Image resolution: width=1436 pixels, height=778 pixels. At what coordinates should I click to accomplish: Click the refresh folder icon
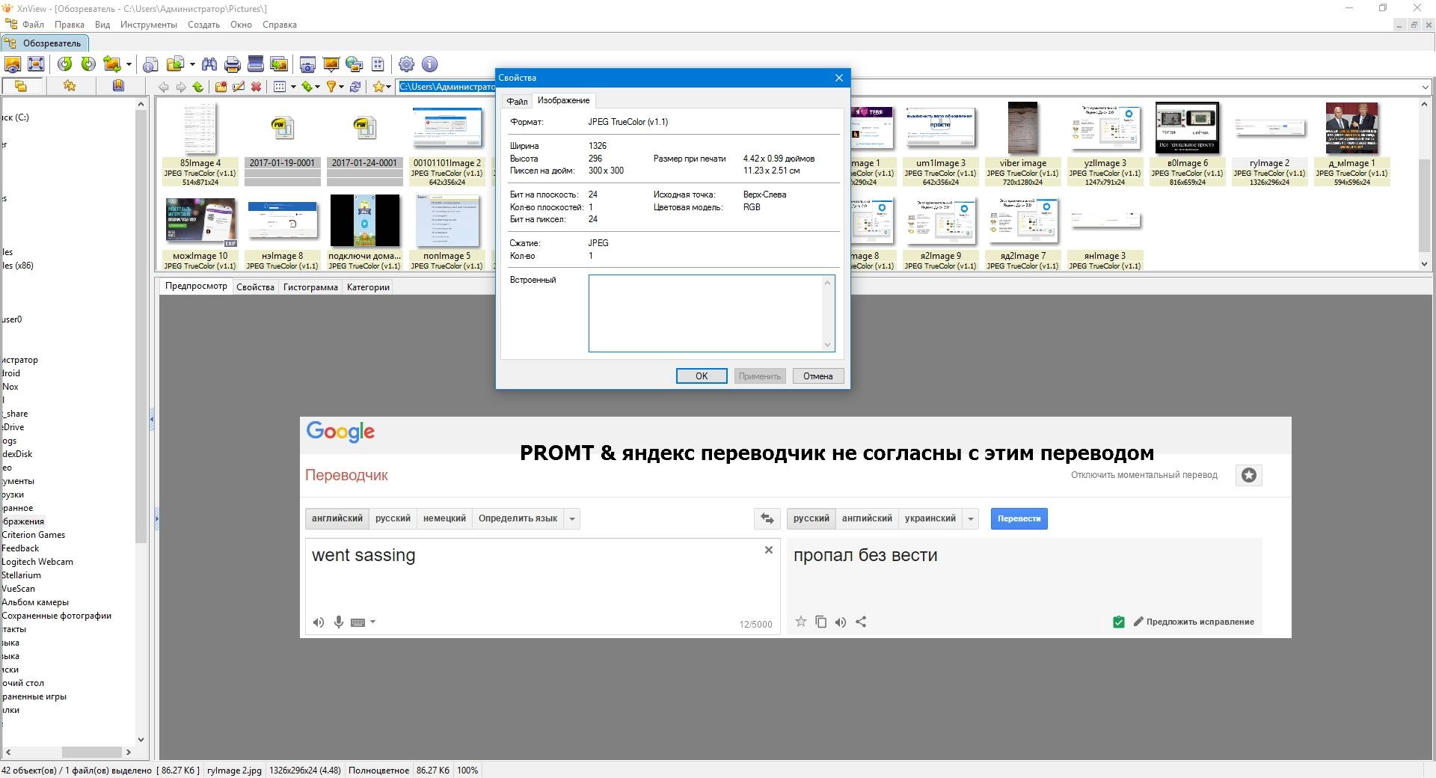tap(355, 87)
